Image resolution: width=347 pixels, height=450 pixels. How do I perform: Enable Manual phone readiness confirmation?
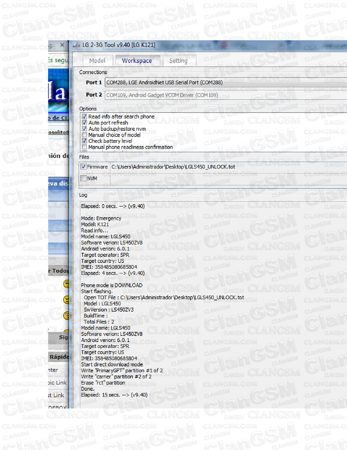pyautogui.click(x=84, y=147)
